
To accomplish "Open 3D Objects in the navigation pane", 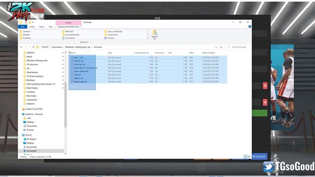I will [x=30, y=139].
